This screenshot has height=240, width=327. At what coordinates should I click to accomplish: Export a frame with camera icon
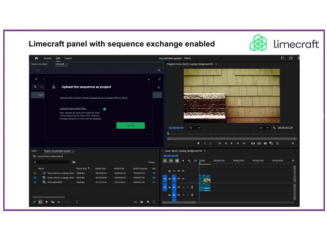tap(265, 143)
